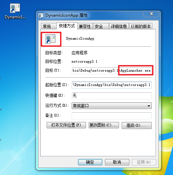173x175 pixels.
Task: Click the empty 备注 comment field
Action: [112, 116]
